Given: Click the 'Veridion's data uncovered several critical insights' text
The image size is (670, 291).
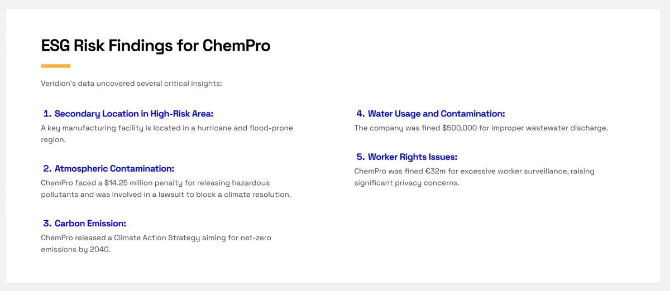Looking at the screenshot, I should pyautogui.click(x=132, y=84).
